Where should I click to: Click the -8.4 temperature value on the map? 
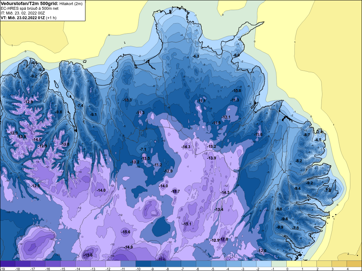coord(298,188)
